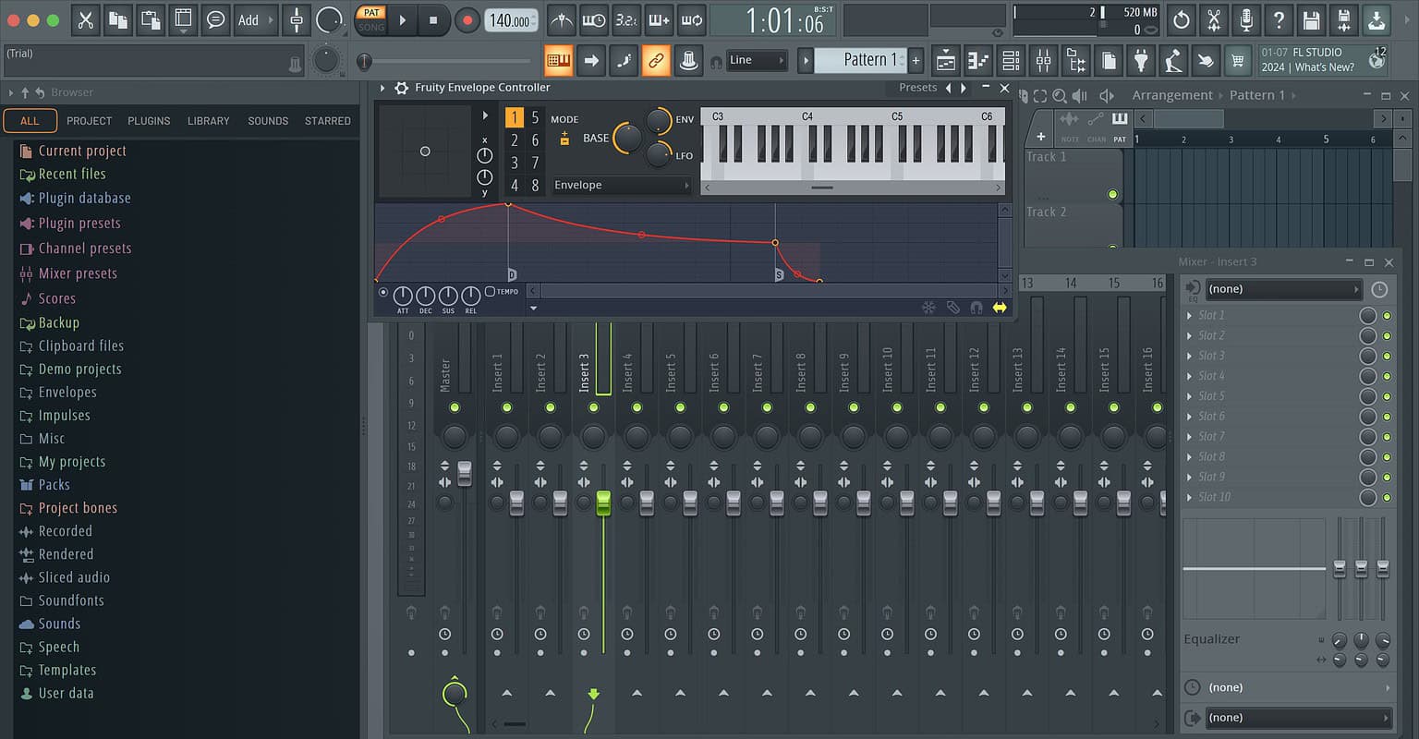Switch to the PLUGINS tab in the Browser
1419x739 pixels.
point(148,120)
